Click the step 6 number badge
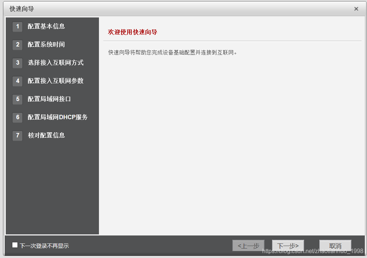This screenshot has width=367, height=258. [17, 117]
